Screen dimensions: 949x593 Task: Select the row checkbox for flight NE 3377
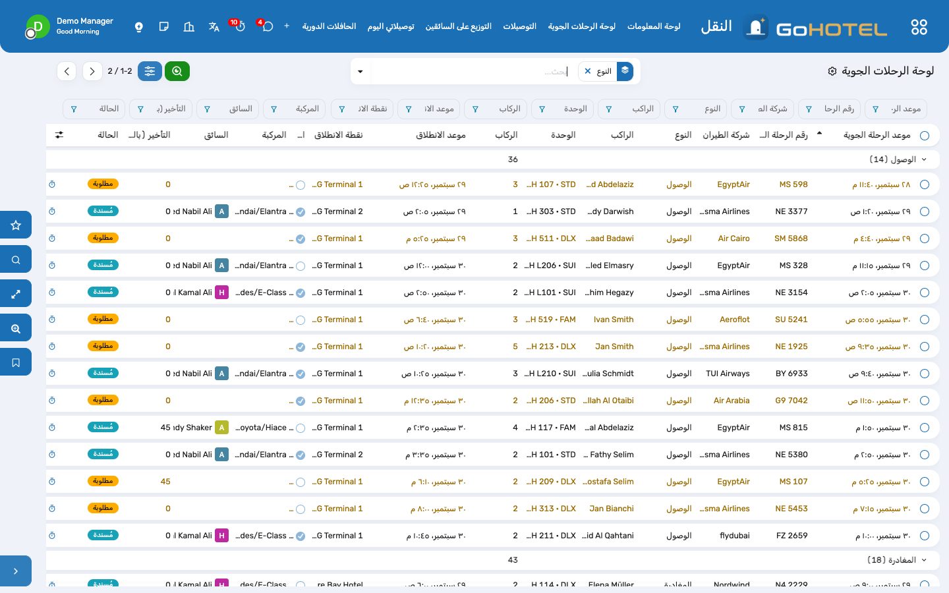(925, 212)
